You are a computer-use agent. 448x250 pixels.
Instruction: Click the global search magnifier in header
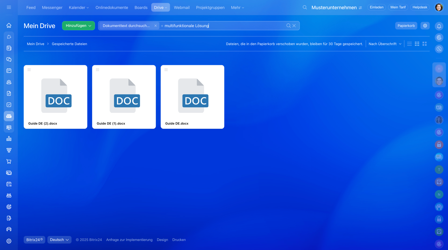(305, 7)
